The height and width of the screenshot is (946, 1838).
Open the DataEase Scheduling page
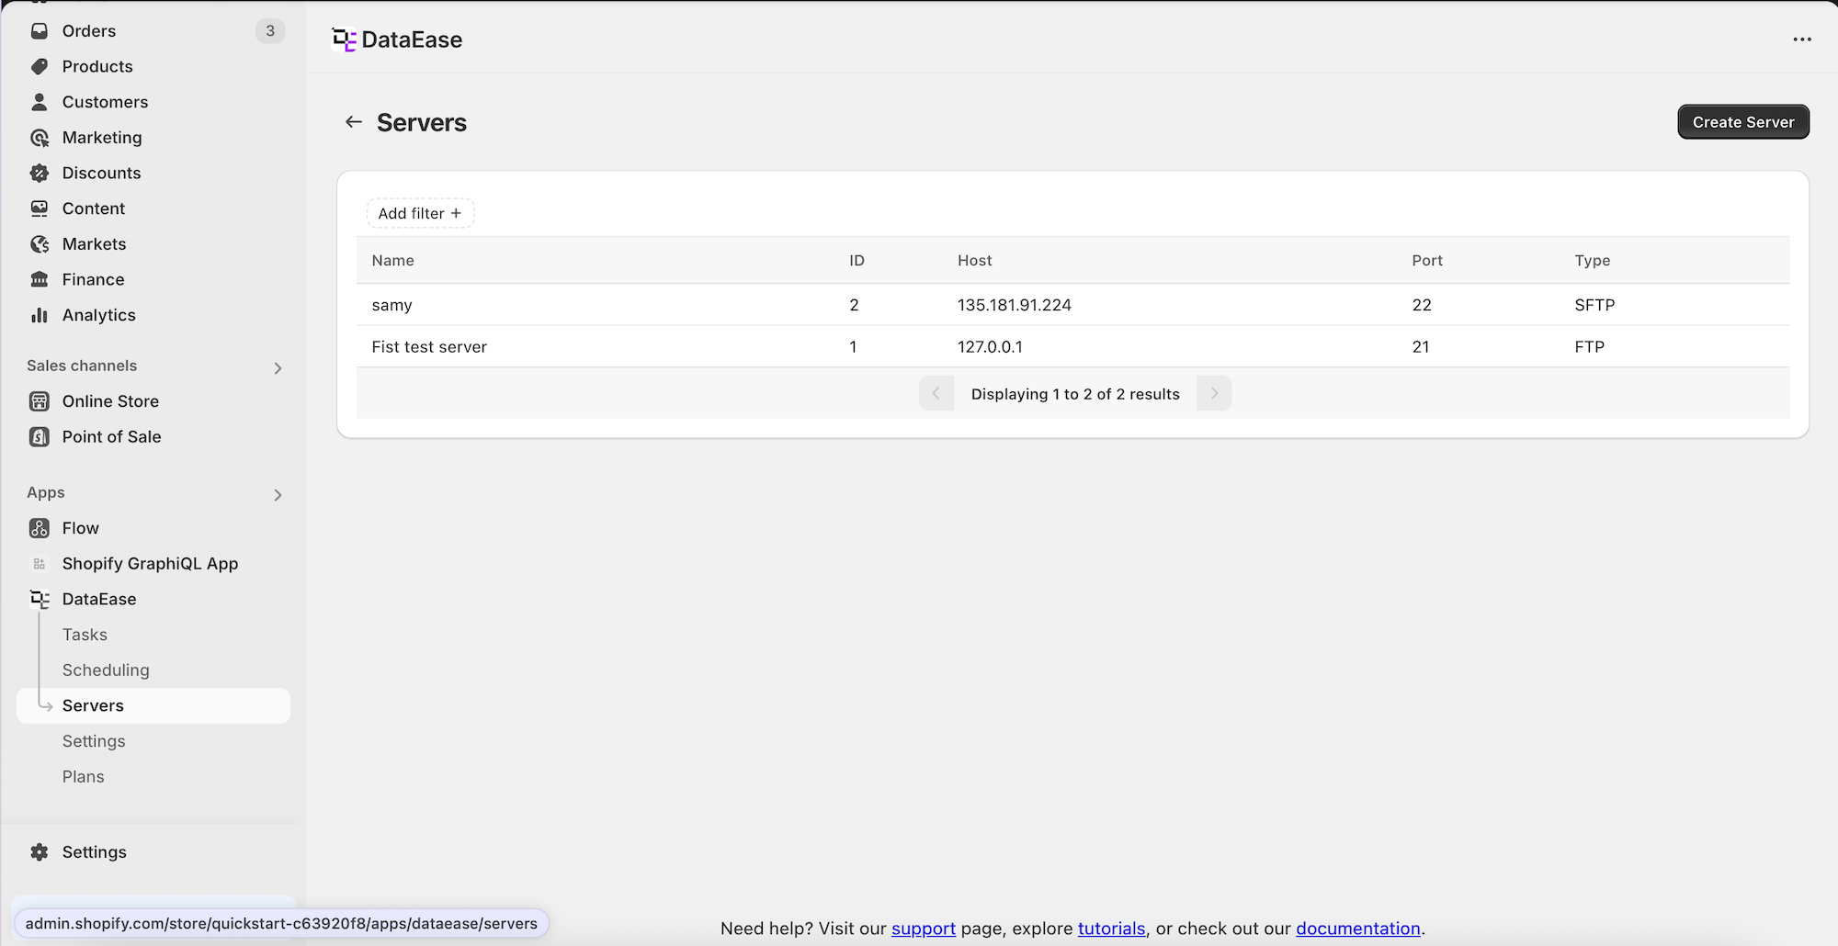(106, 670)
